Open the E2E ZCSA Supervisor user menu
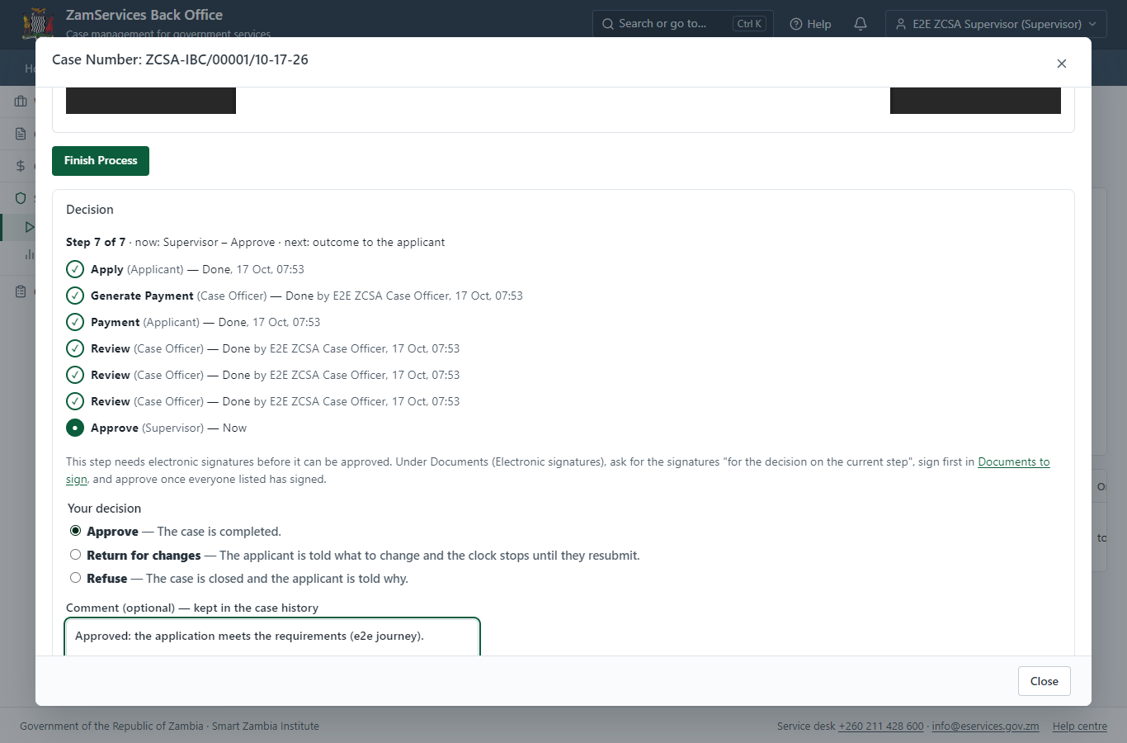Image resolution: width=1127 pixels, height=743 pixels. pyautogui.click(x=996, y=24)
